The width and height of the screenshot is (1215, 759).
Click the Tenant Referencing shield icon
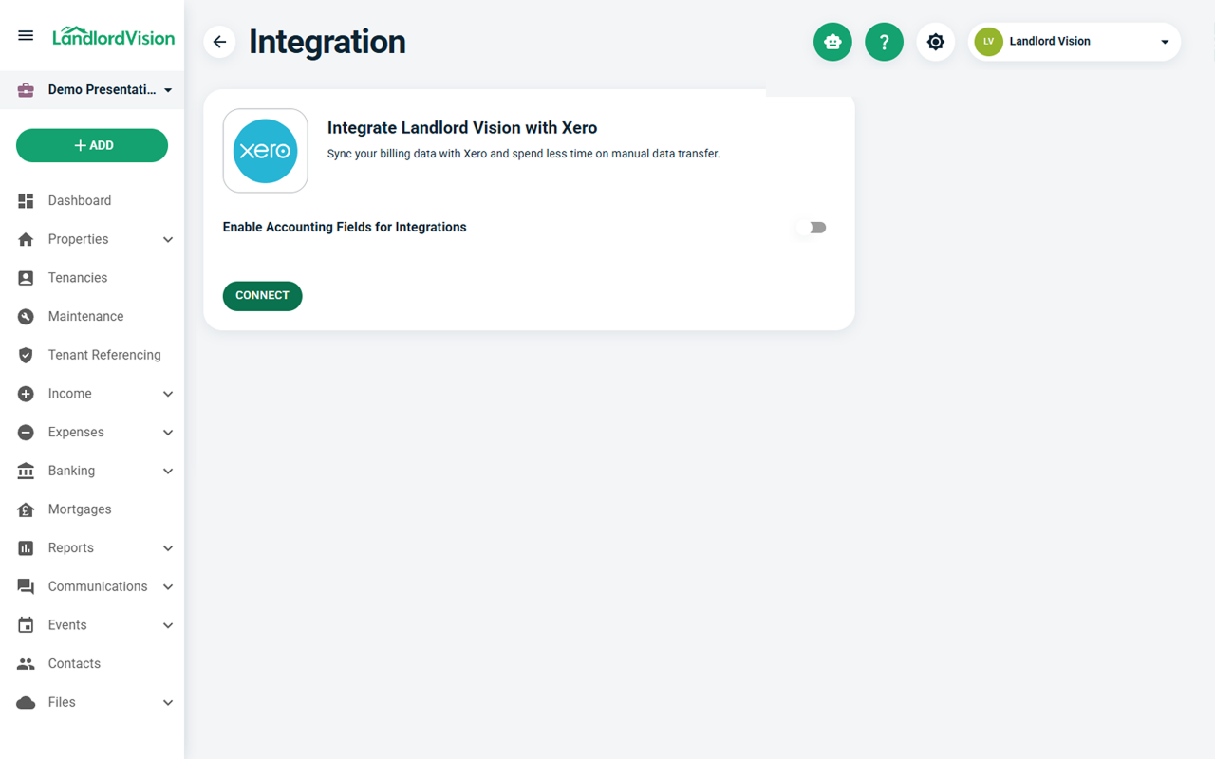(x=26, y=355)
